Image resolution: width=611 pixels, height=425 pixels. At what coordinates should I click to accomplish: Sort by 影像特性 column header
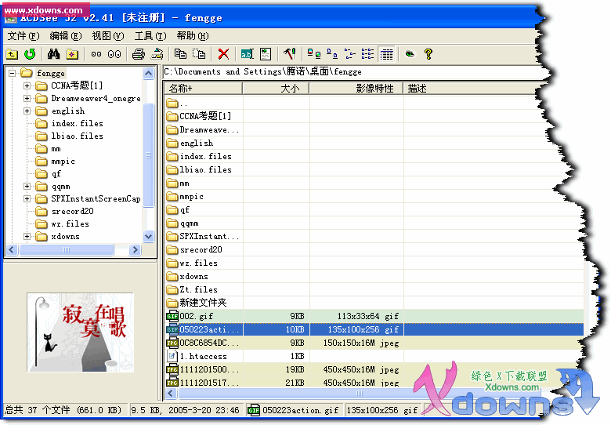(x=356, y=89)
